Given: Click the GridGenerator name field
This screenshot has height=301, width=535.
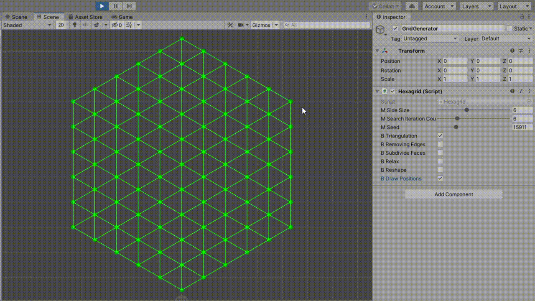Looking at the screenshot, I should tap(453, 28).
